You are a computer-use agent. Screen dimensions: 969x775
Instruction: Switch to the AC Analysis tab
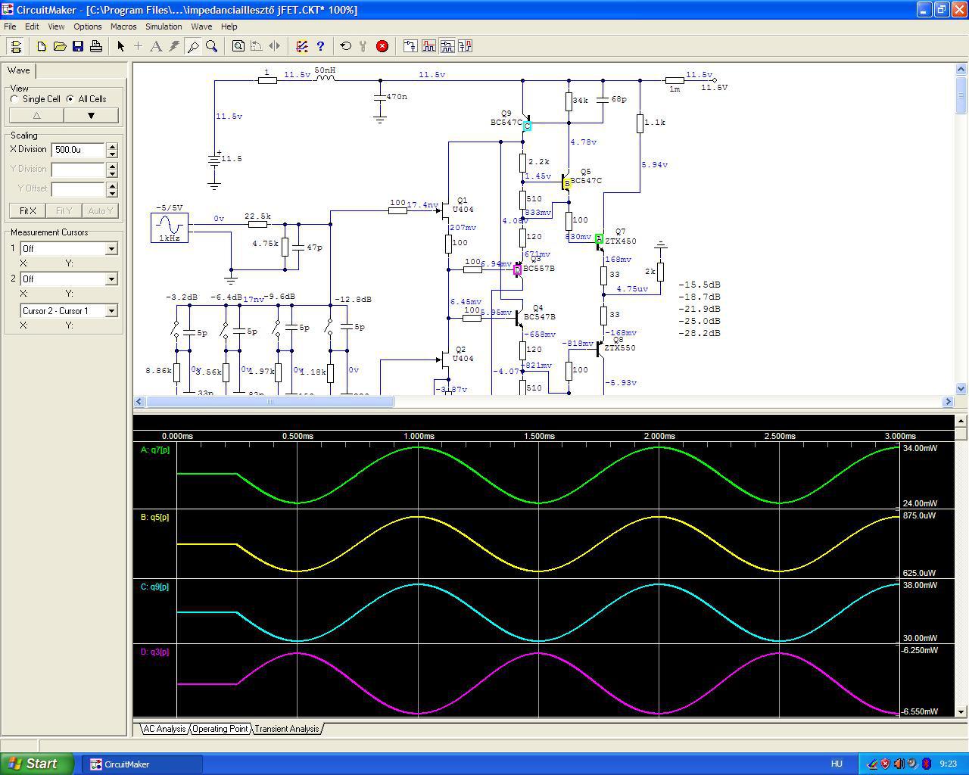(164, 729)
